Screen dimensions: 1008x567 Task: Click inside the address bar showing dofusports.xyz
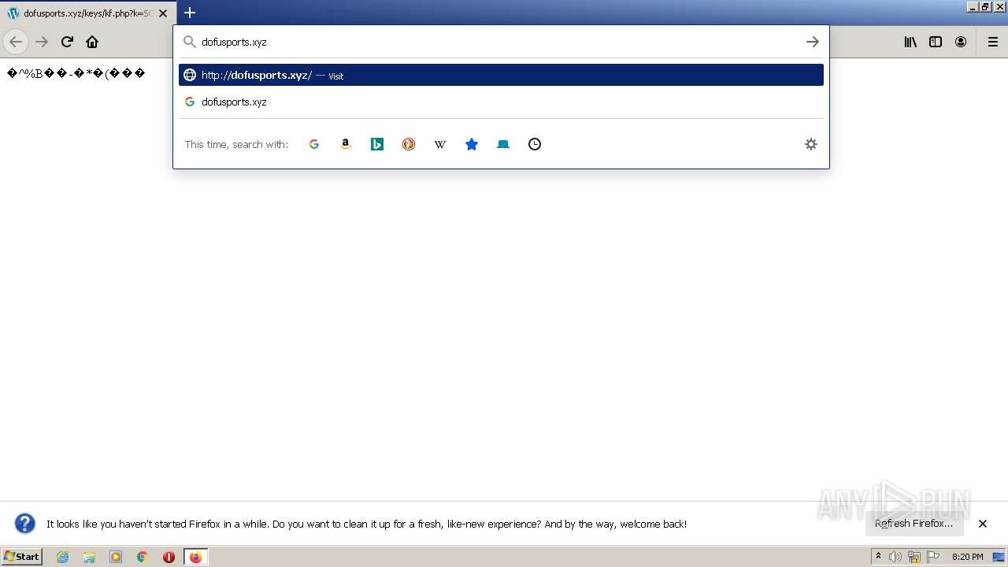(501, 42)
